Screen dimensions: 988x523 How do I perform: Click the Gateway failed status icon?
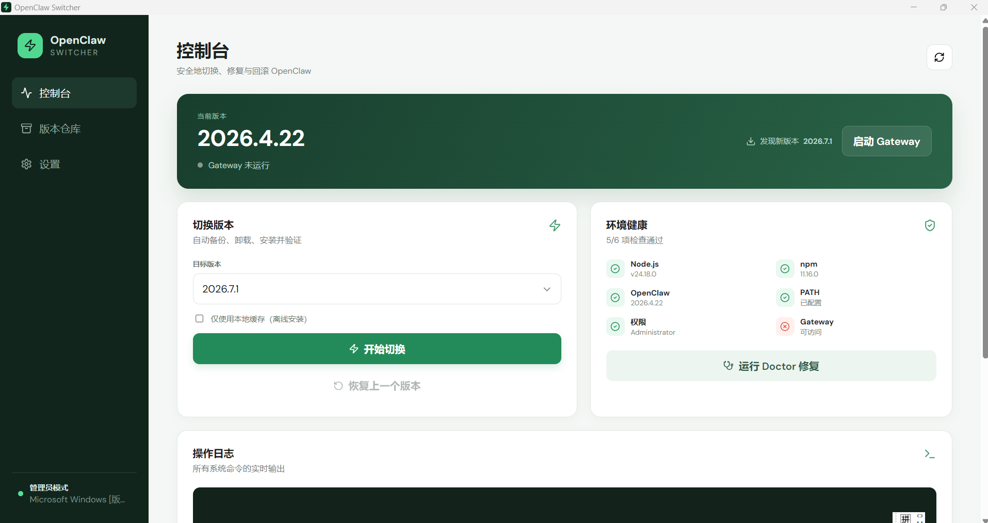pyautogui.click(x=785, y=326)
